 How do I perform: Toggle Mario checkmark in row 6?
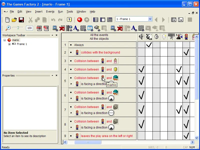(x=186, y=95)
